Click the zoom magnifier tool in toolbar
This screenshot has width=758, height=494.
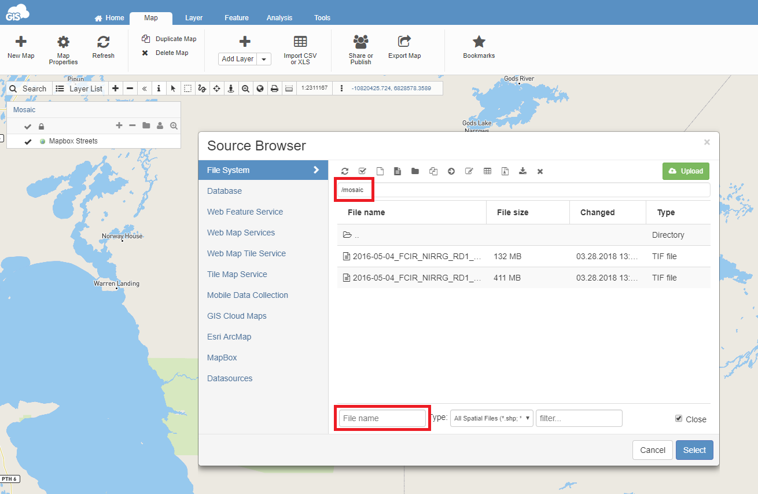pos(245,89)
